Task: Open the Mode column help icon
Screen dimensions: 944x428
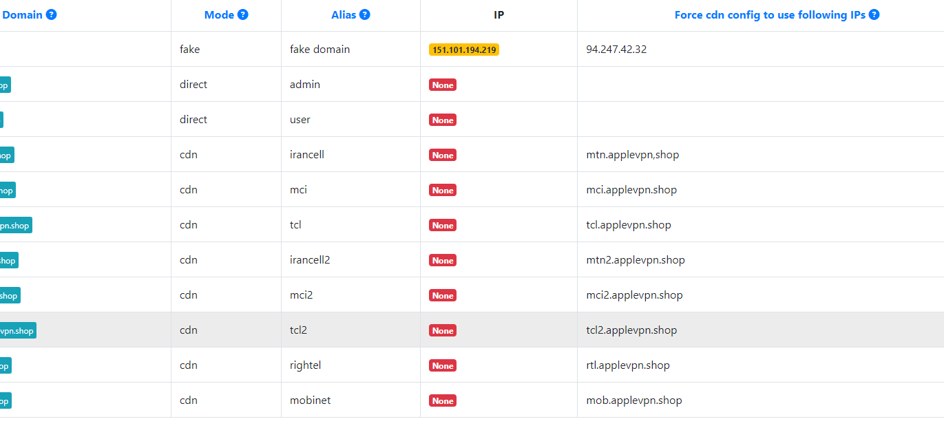Action: [243, 14]
